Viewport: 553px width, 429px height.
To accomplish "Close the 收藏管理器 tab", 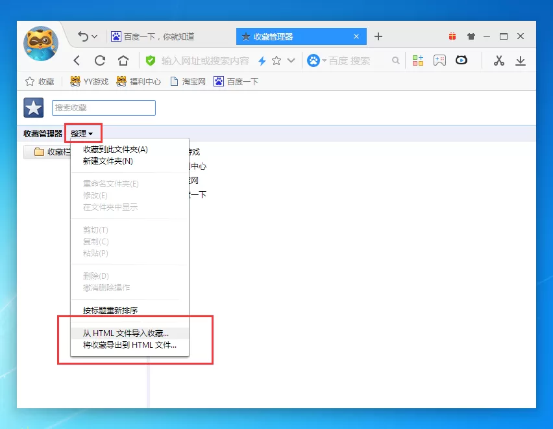I will (356, 36).
